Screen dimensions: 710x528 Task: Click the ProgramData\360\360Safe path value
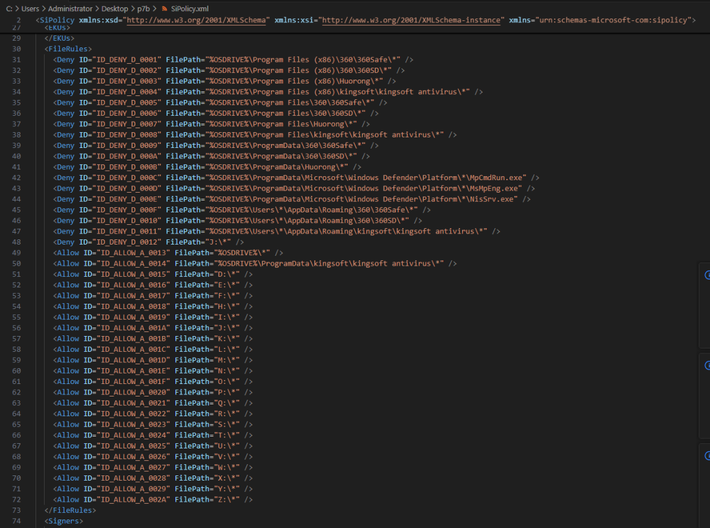pyautogui.click(x=285, y=146)
